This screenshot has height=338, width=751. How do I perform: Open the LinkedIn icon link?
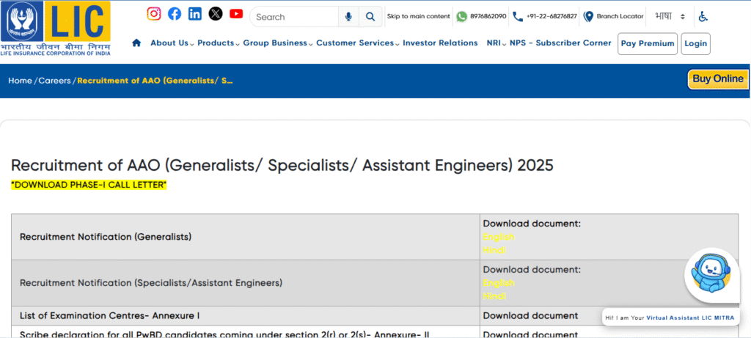click(195, 14)
